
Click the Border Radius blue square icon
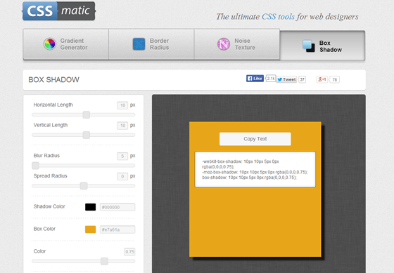coord(139,44)
